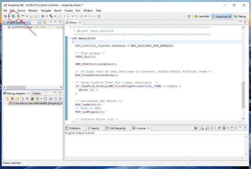Click Project Explorer horizontal scrollbar thumb

click(16, 87)
